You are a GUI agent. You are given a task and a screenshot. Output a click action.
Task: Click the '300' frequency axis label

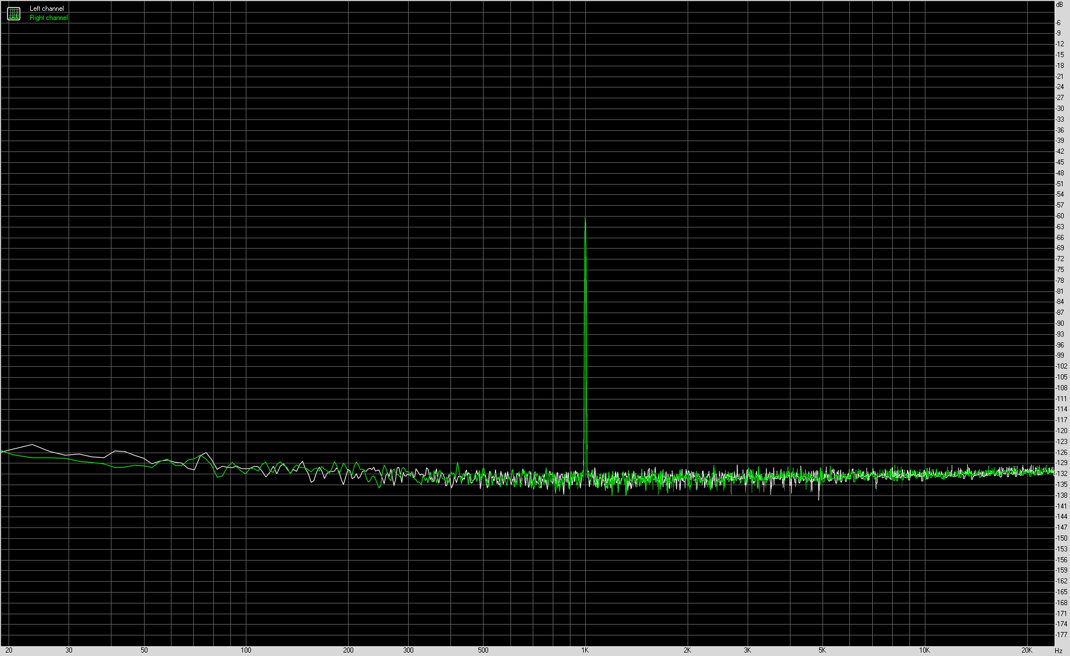[408, 650]
